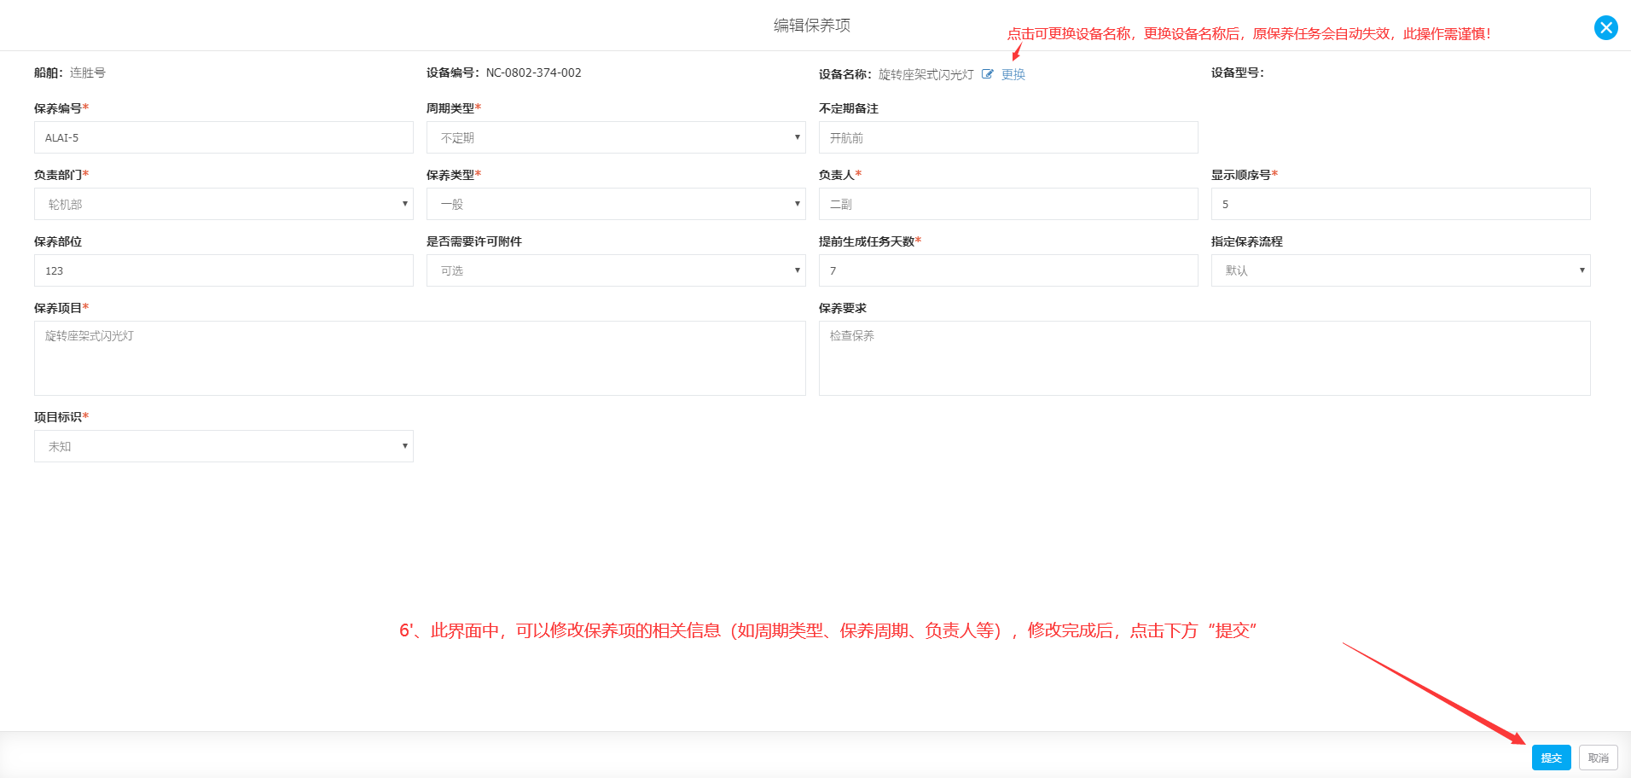The height and width of the screenshot is (778, 1631).
Task: Click the 保养部位 field containing 123
Action: [x=223, y=270]
